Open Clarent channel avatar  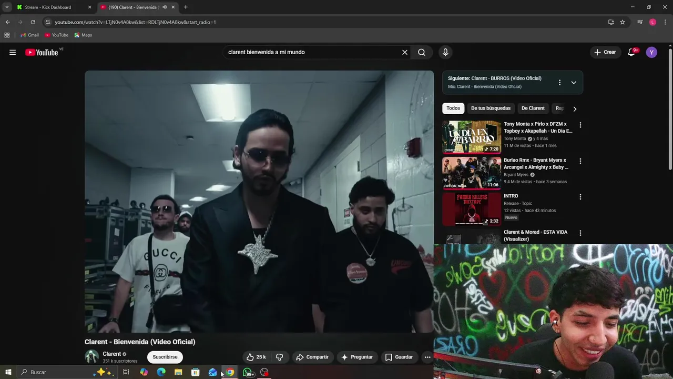92,357
